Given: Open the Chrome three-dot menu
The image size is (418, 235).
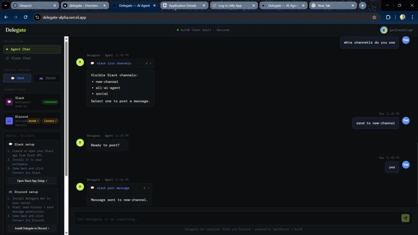Looking at the screenshot, I should click(x=412, y=17).
